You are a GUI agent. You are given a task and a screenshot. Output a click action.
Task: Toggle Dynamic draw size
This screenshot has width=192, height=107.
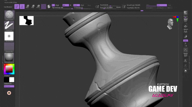pyautogui.click(x=119, y=7)
